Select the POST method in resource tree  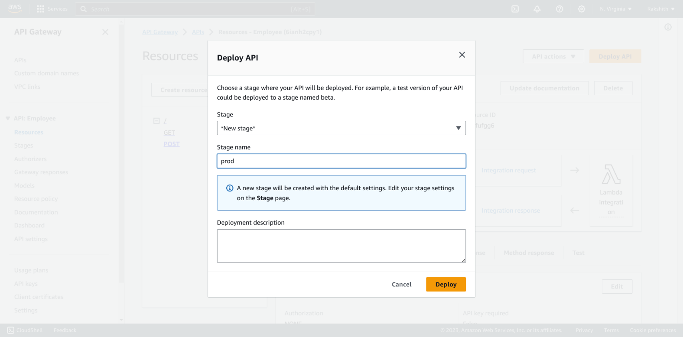[x=172, y=144]
